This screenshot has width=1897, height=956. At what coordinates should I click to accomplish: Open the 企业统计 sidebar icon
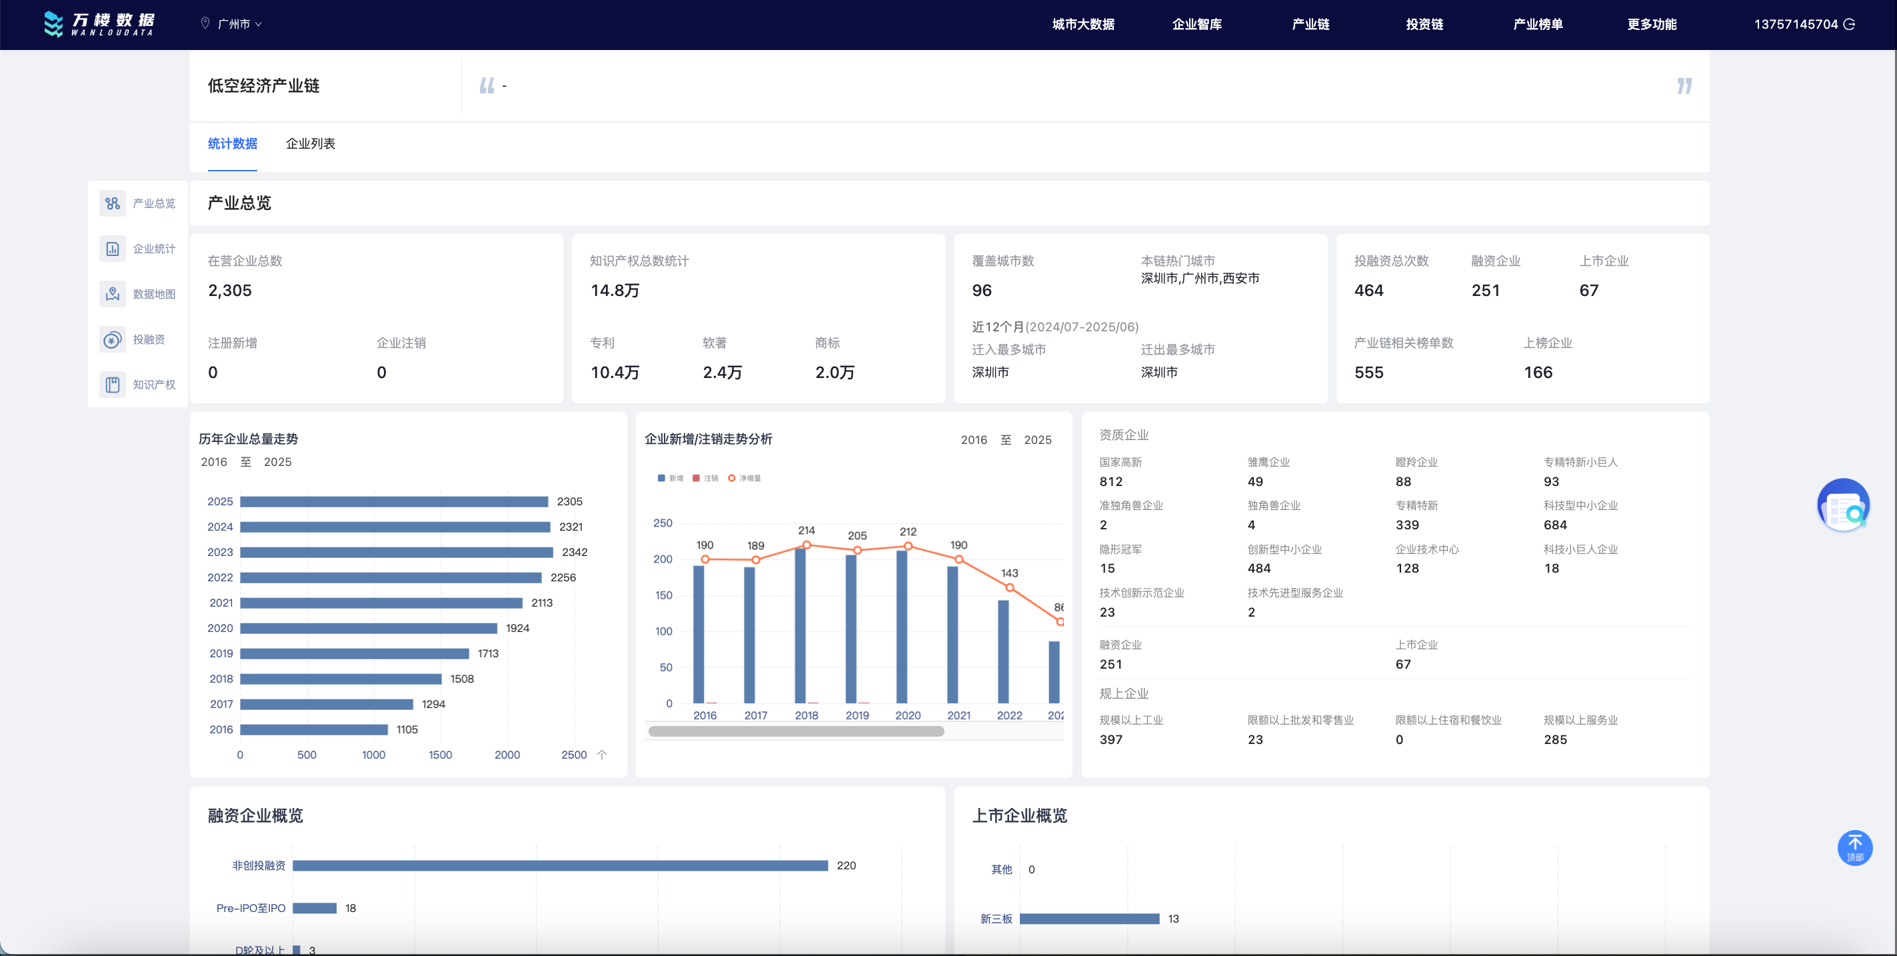112,249
